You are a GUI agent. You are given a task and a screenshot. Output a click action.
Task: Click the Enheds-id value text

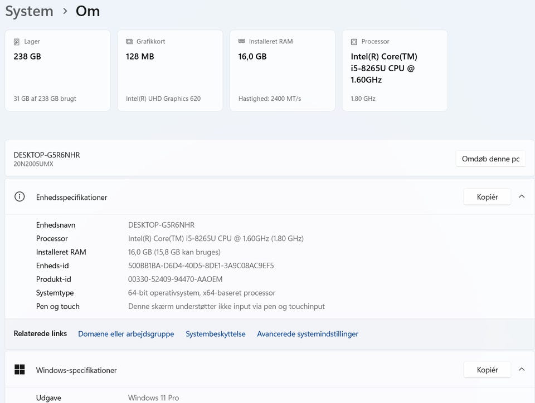click(x=201, y=266)
